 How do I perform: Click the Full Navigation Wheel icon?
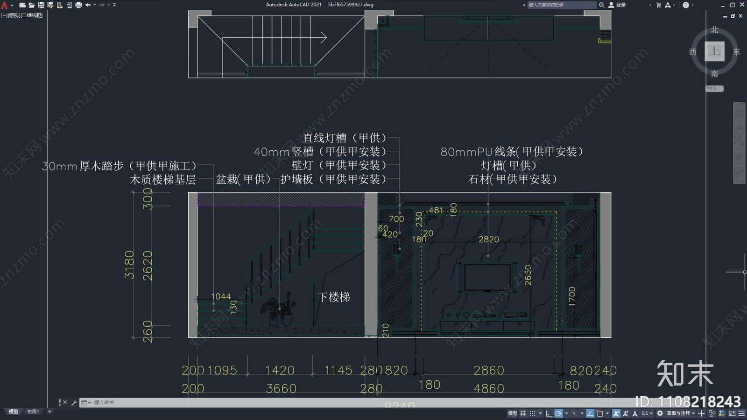point(739,114)
